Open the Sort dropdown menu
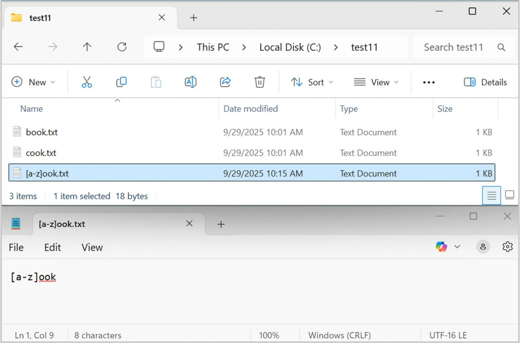Viewport: 520px width, 343px height. point(312,82)
